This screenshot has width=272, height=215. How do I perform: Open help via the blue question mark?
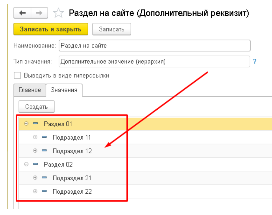(255, 61)
